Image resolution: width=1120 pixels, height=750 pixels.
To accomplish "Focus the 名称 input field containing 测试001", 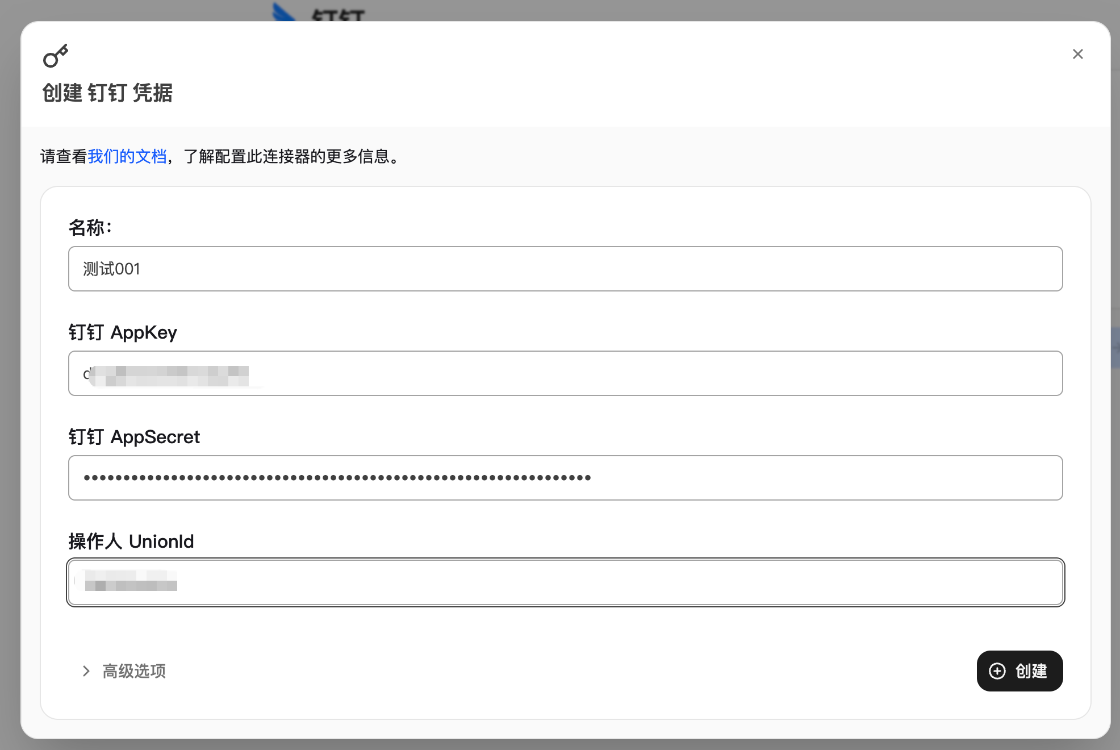I will (565, 269).
